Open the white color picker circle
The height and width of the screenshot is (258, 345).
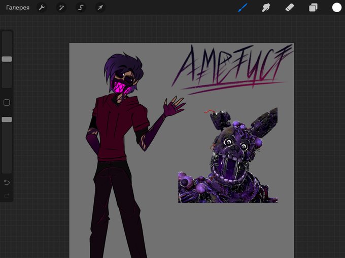pyautogui.click(x=337, y=8)
